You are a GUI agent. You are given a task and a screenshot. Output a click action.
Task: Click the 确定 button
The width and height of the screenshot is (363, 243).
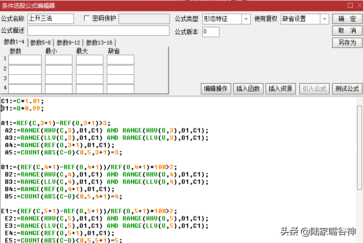[347, 19]
